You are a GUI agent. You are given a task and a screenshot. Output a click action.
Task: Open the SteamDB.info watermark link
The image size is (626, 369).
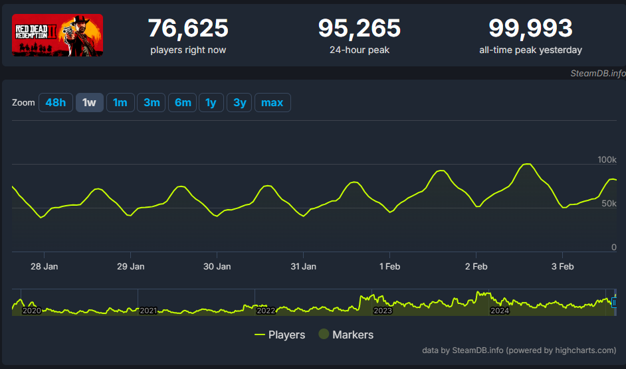597,73
